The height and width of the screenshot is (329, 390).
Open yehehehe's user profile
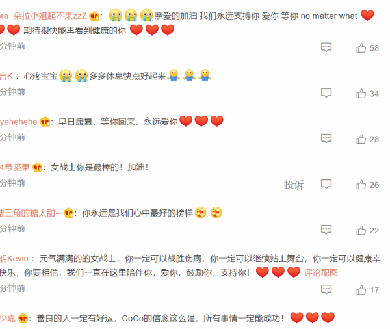point(19,122)
